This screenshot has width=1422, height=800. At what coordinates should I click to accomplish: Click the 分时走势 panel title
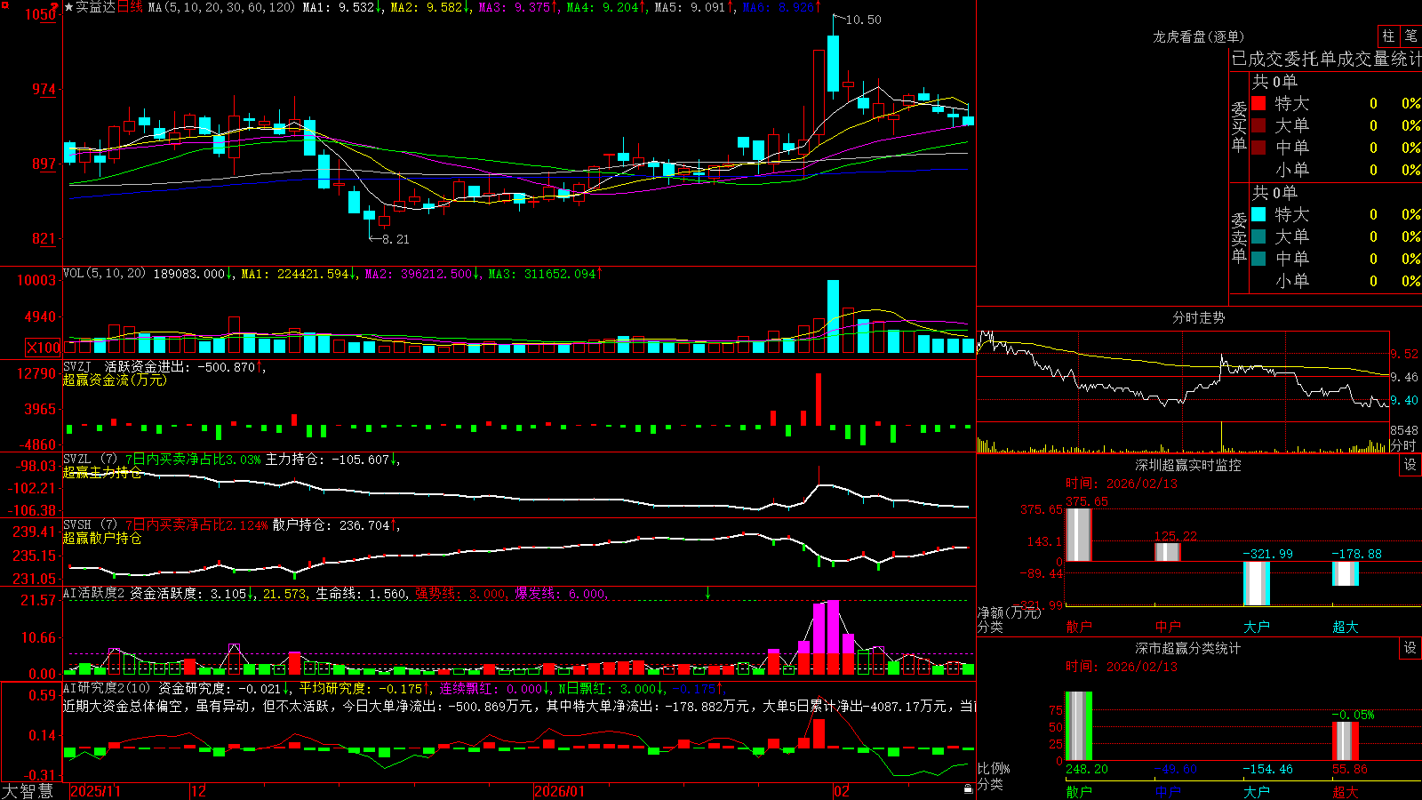point(1198,317)
